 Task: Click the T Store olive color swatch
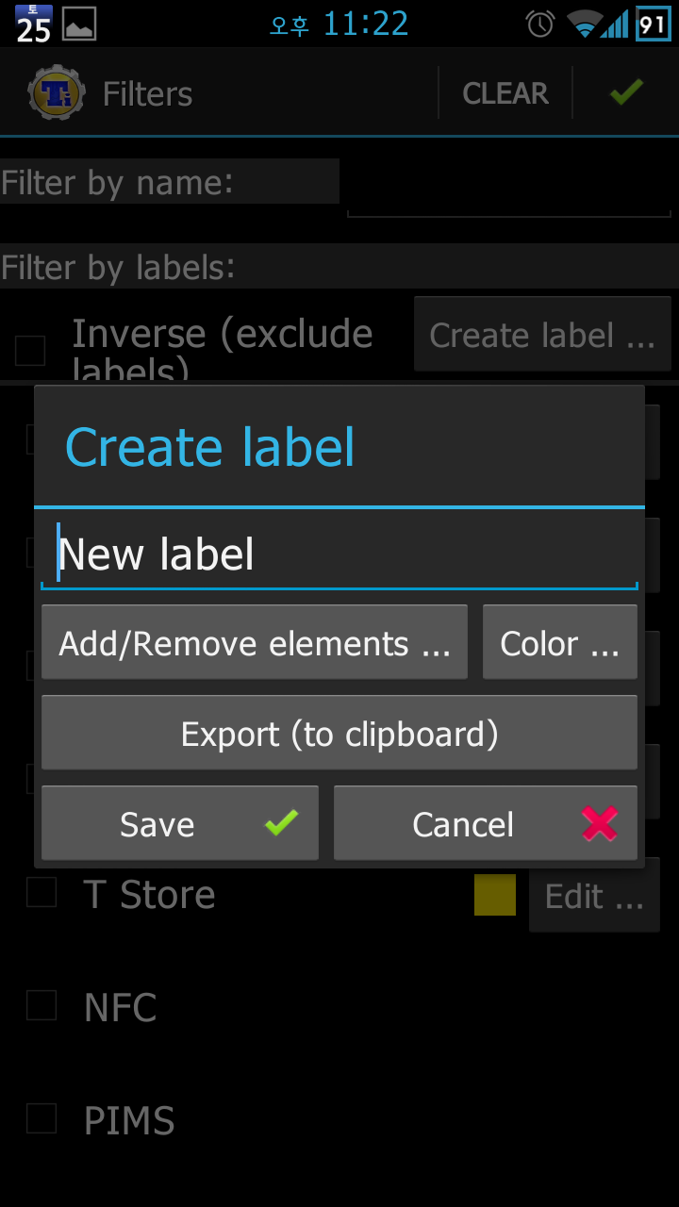(x=495, y=895)
